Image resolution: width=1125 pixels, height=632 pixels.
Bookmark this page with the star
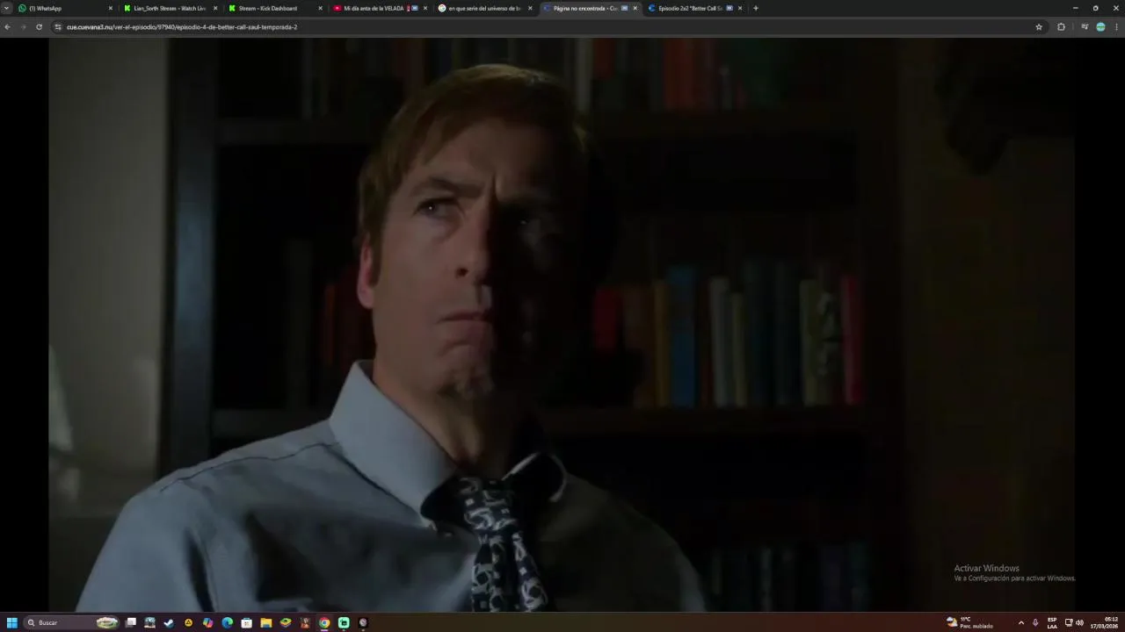1039,27
